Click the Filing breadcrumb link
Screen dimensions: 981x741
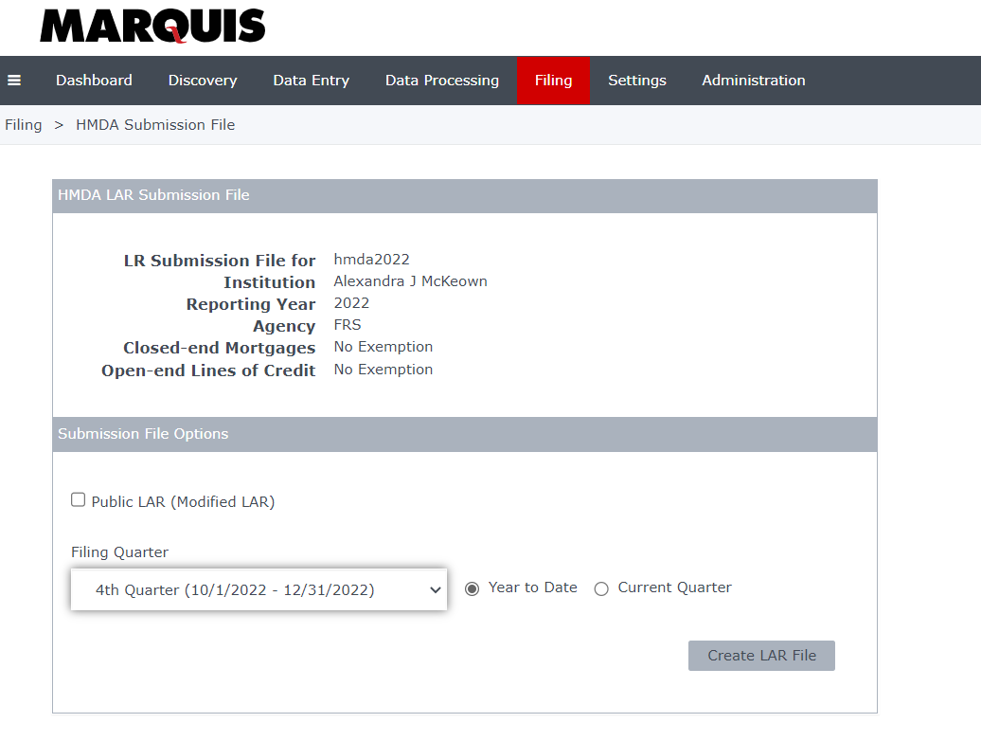(x=23, y=124)
